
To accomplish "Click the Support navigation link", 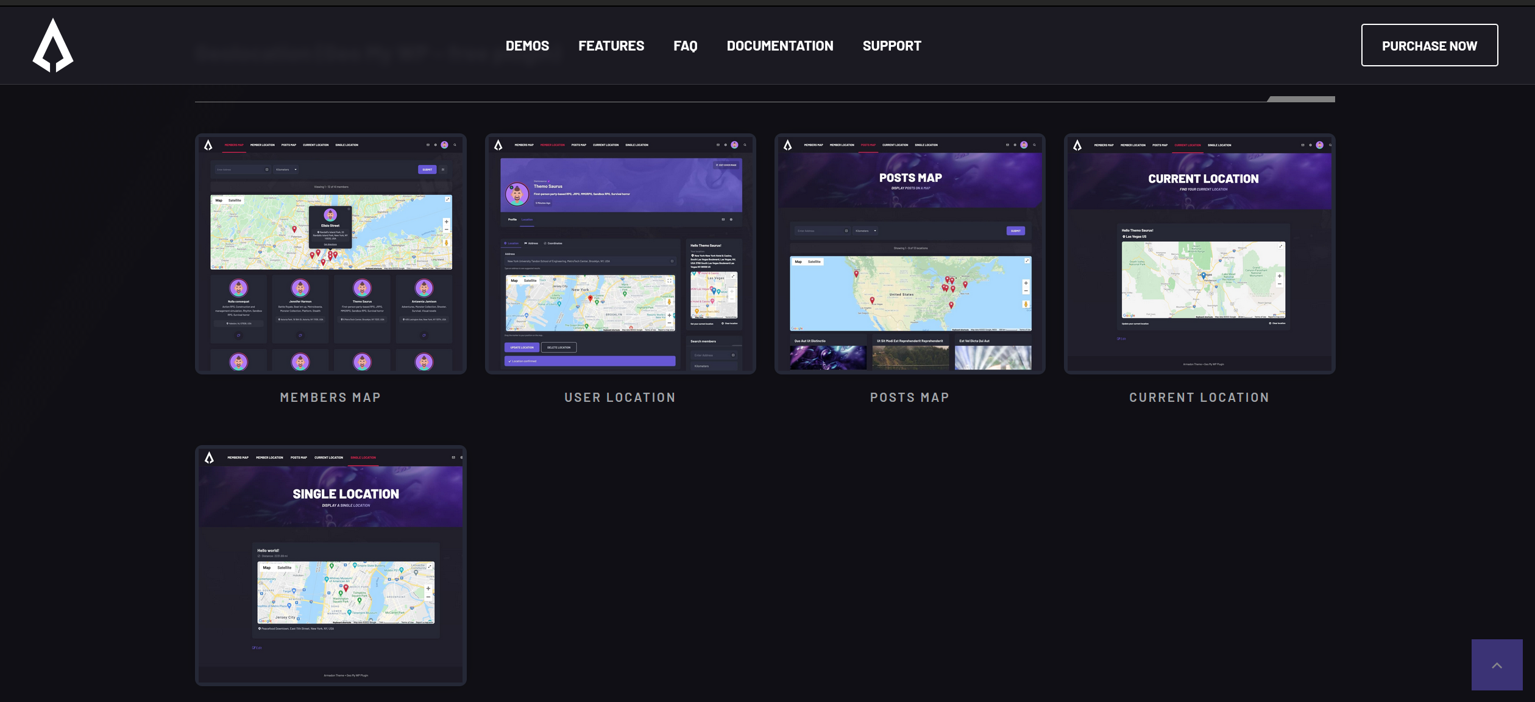I will click(x=892, y=46).
